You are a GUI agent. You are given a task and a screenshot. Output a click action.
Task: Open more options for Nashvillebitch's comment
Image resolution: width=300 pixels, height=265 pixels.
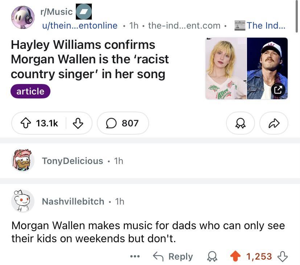(135, 256)
